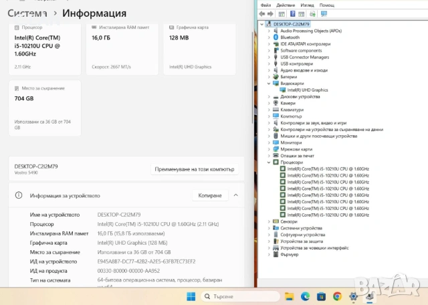Click the Vostro 5490 model text
Viewport: 428px width, 305px height.
tap(26, 173)
